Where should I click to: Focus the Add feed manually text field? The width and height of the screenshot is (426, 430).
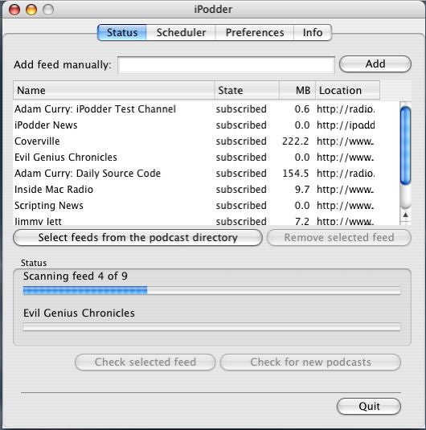click(227, 65)
